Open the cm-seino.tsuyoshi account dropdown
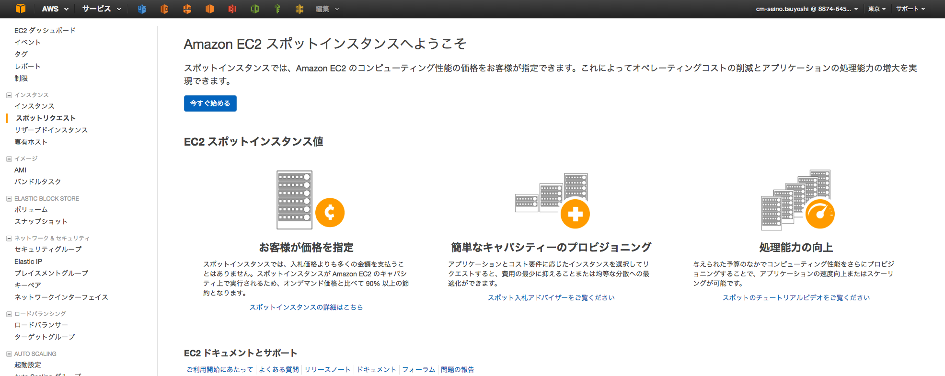 [807, 9]
